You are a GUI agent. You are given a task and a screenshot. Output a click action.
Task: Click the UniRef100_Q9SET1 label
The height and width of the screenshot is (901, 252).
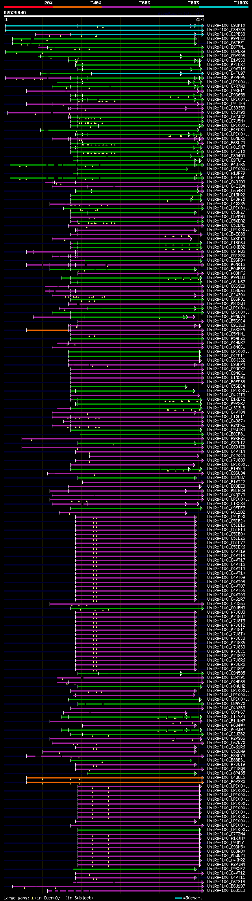pos(226,91)
